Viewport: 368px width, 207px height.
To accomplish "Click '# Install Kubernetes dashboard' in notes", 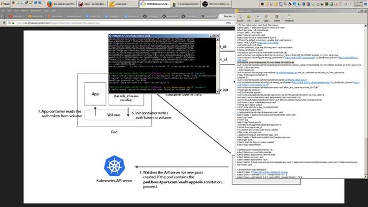I will 251,170.
